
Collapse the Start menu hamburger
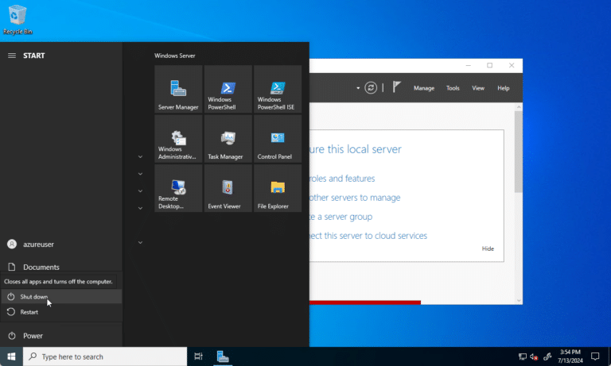pos(12,56)
